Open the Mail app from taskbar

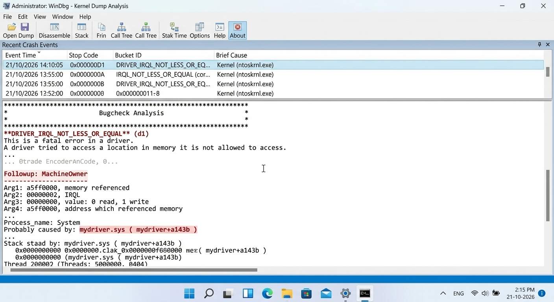click(x=326, y=293)
